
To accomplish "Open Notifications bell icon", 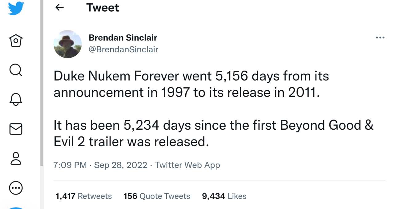I will pyautogui.click(x=16, y=100).
